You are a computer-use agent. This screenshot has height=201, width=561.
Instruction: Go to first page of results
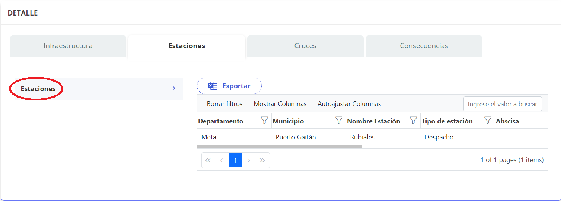(x=208, y=160)
